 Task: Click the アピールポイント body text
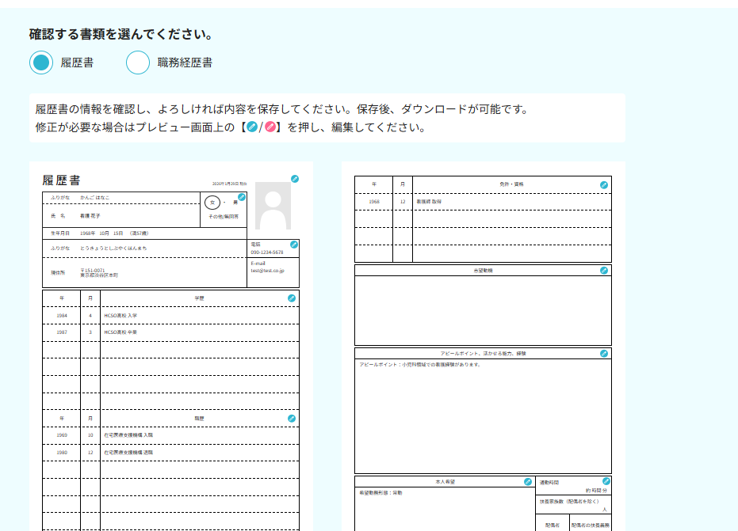(x=420, y=365)
